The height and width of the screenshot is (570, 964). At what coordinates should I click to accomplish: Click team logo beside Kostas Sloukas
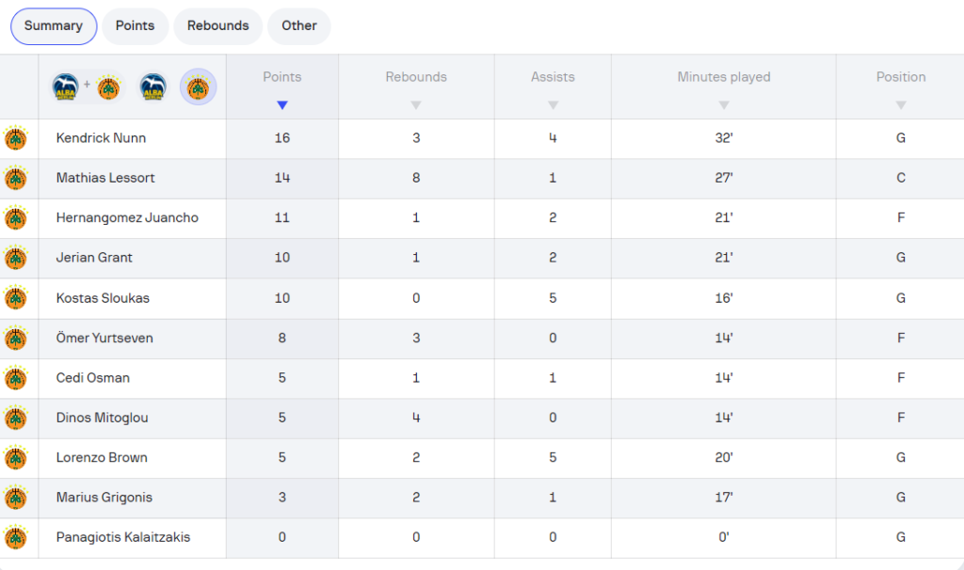[16, 298]
